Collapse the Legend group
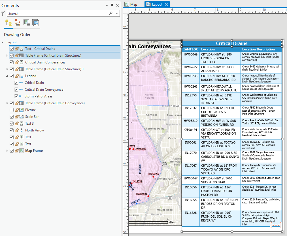Viewport: 287px width, 236px height. [7, 76]
